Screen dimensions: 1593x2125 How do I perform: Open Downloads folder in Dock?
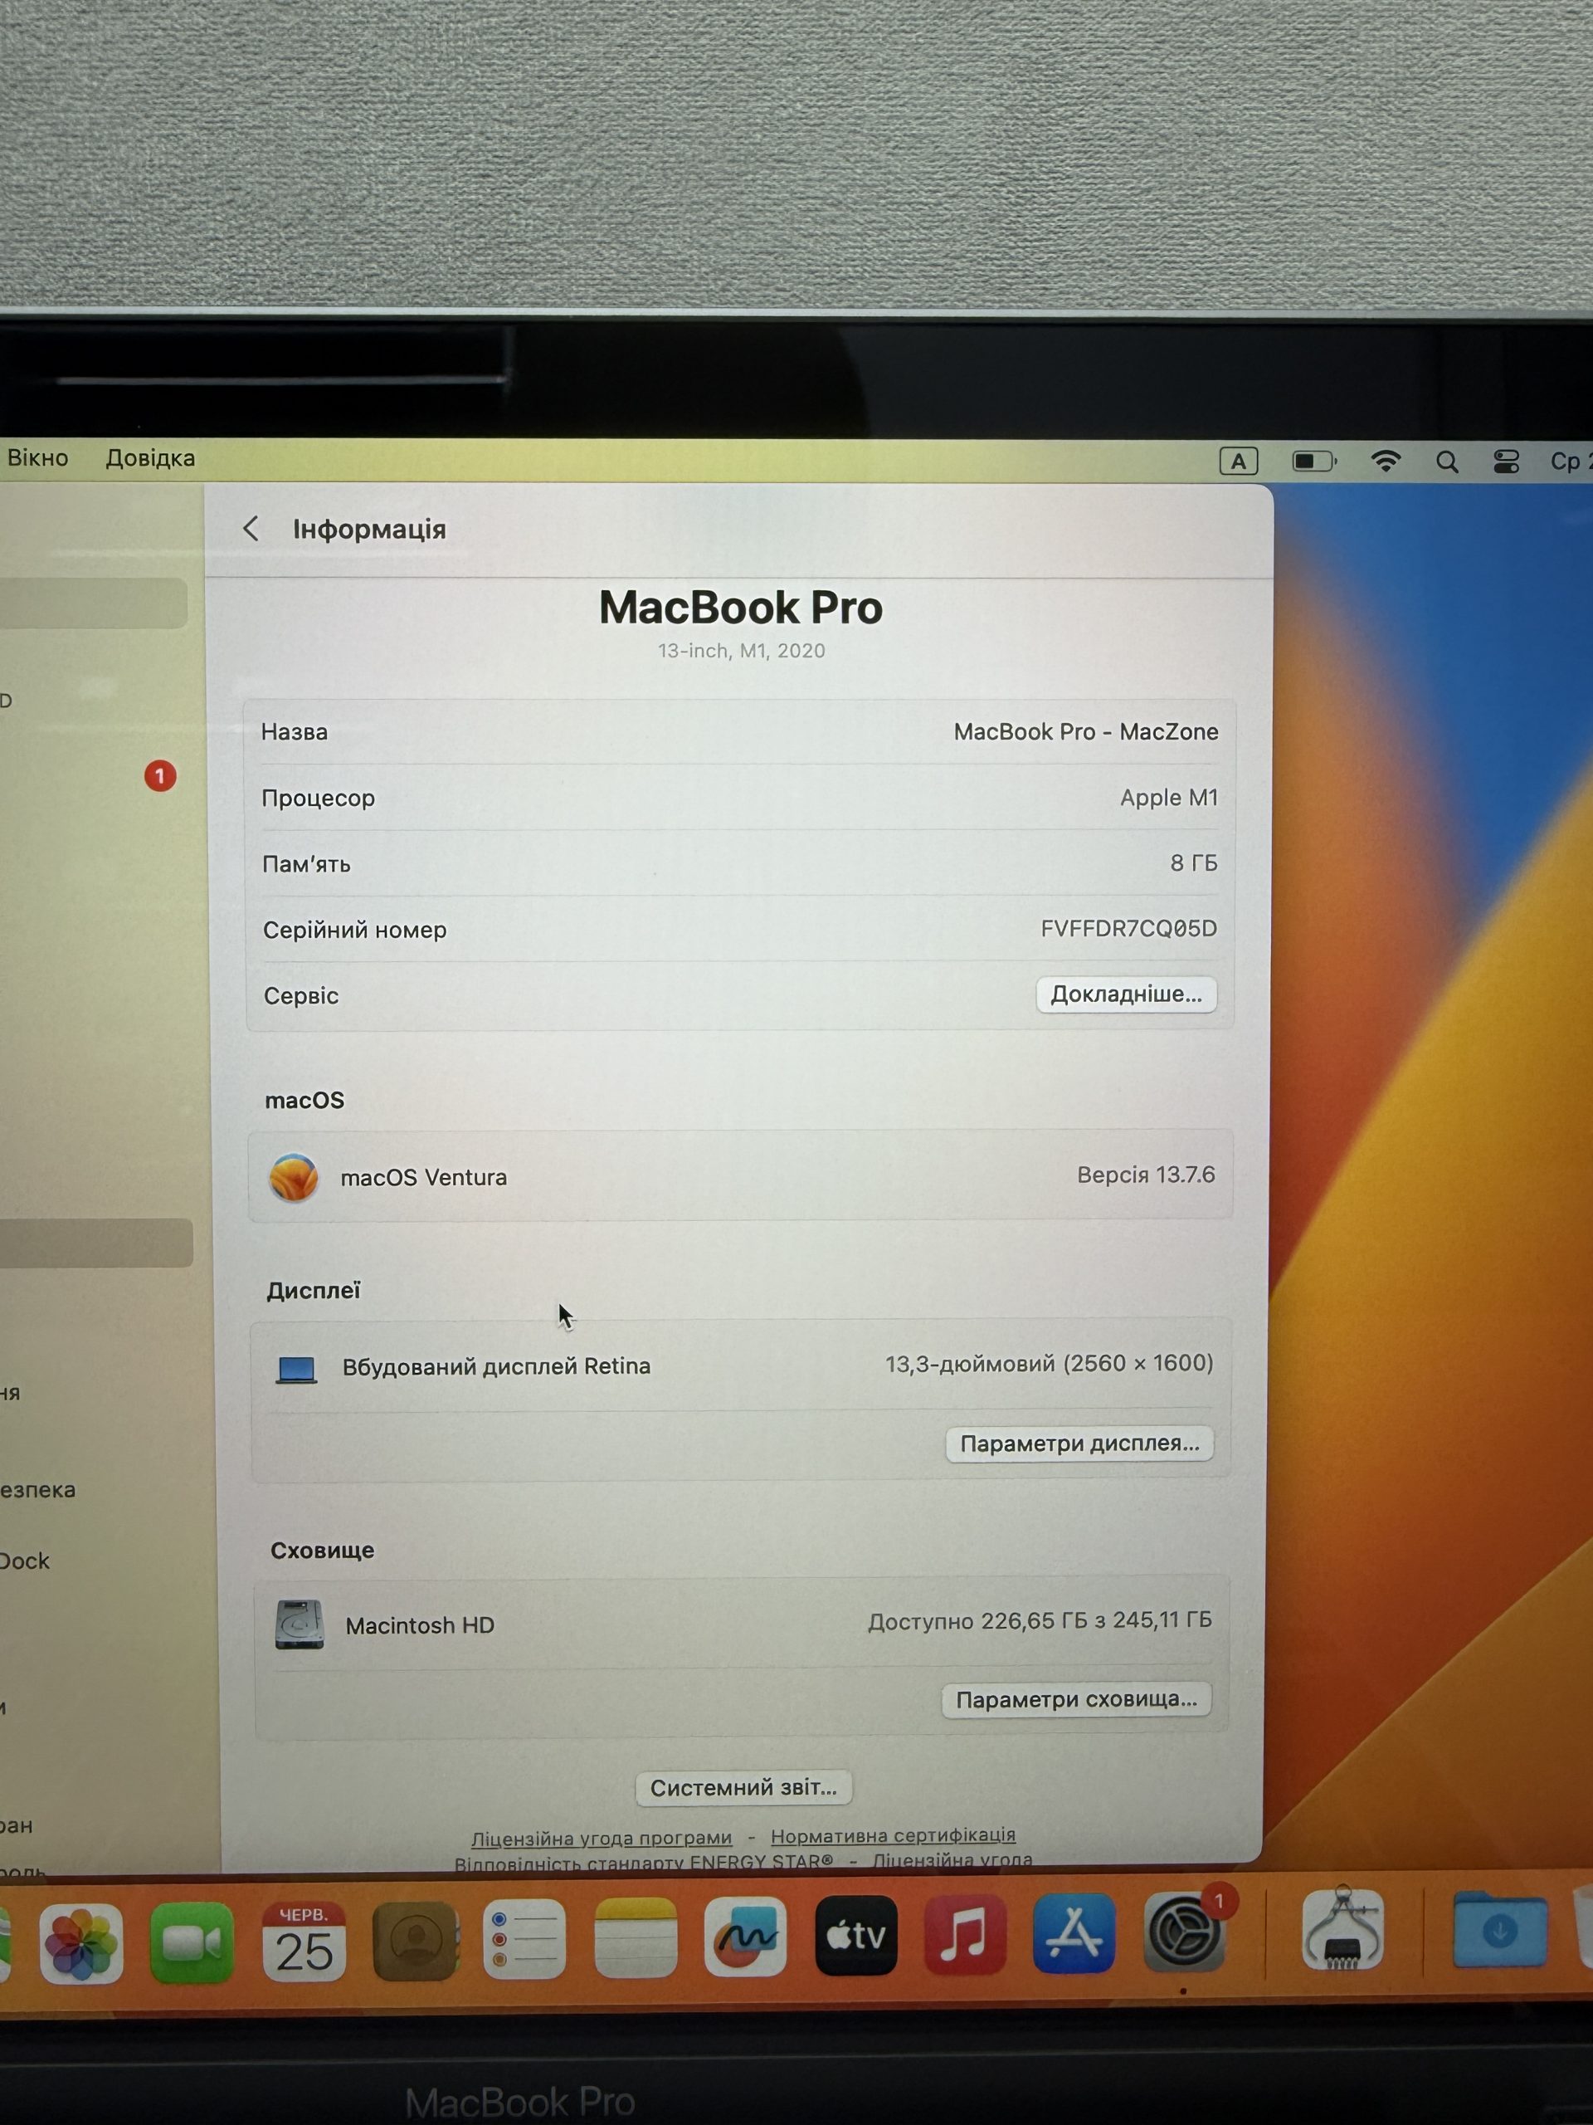click(x=1500, y=1929)
